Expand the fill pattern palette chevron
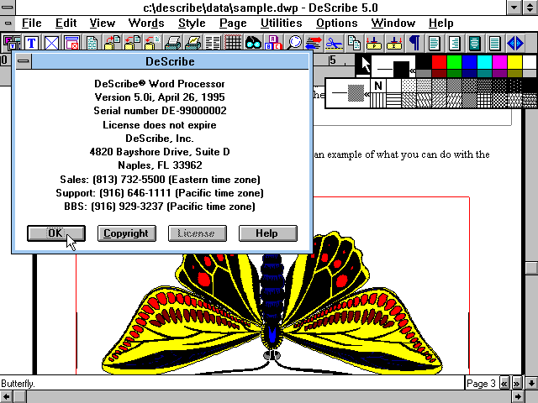The image size is (538, 403). pyautogui.click(x=367, y=94)
